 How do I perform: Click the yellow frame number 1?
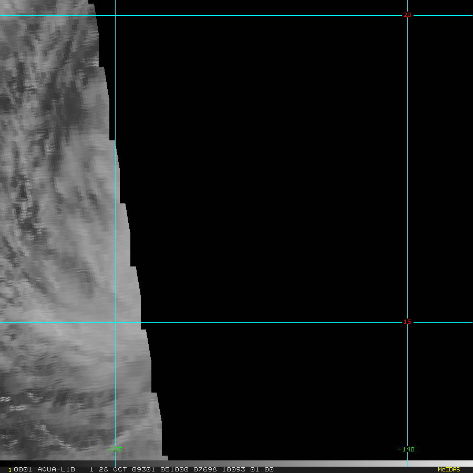click(x=9, y=470)
